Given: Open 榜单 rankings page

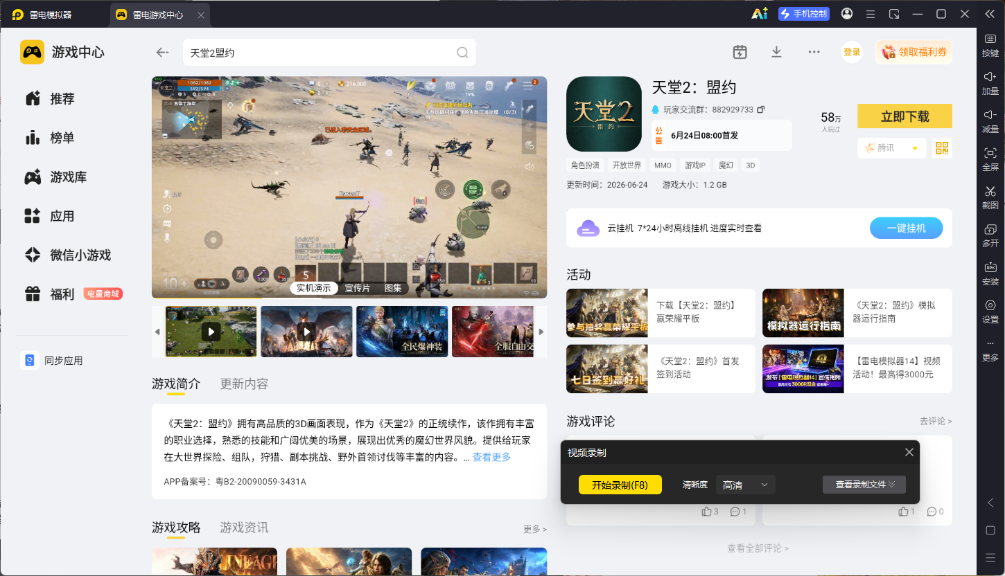Looking at the screenshot, I should [x=62, y=138].
